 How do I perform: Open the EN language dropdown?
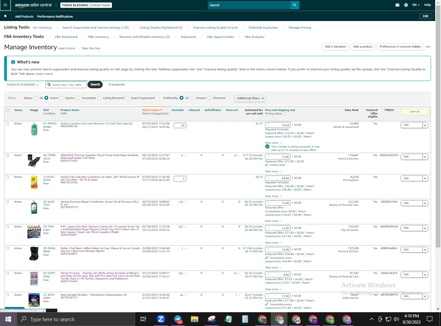click(x=417, y=5)
